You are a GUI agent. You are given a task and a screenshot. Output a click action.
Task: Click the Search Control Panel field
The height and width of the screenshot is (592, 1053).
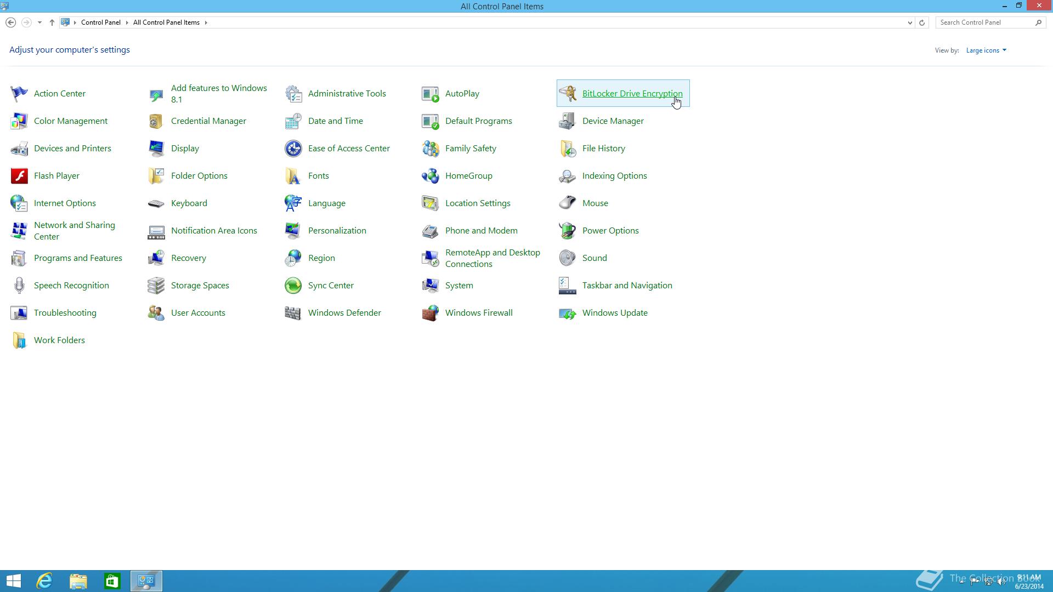pos(990,22)
